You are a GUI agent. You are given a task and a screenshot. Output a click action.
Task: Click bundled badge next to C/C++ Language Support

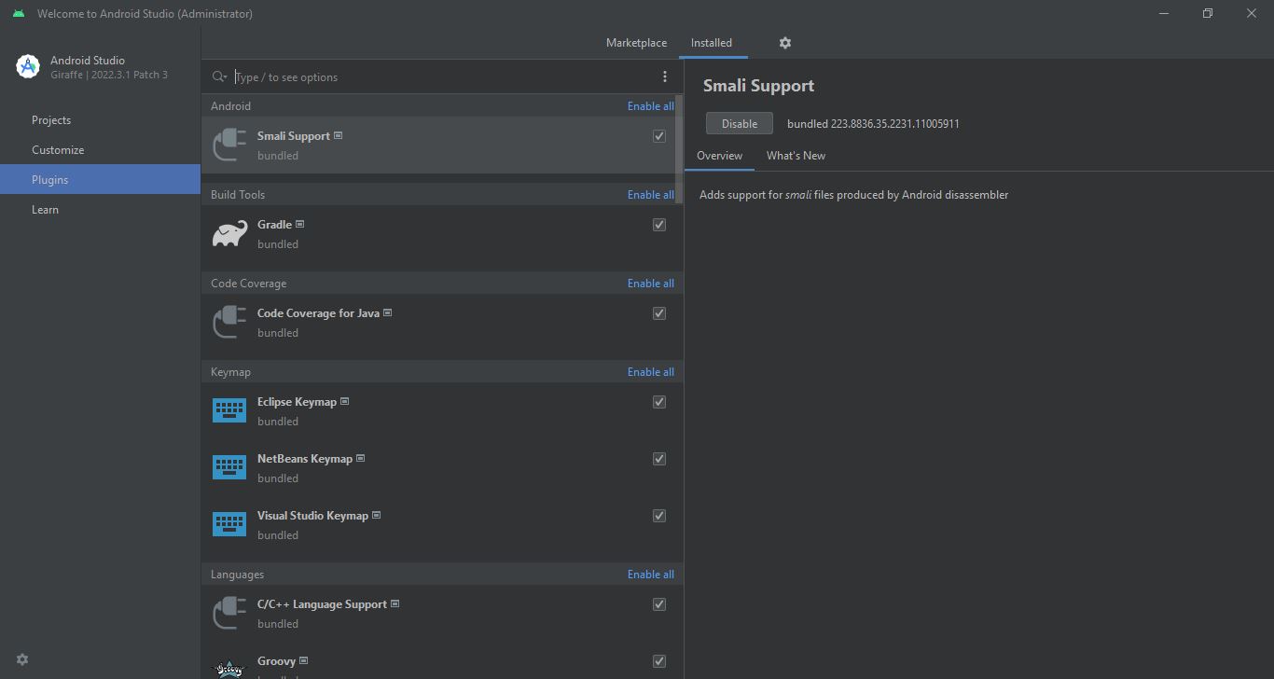click(x=395, y=603)
